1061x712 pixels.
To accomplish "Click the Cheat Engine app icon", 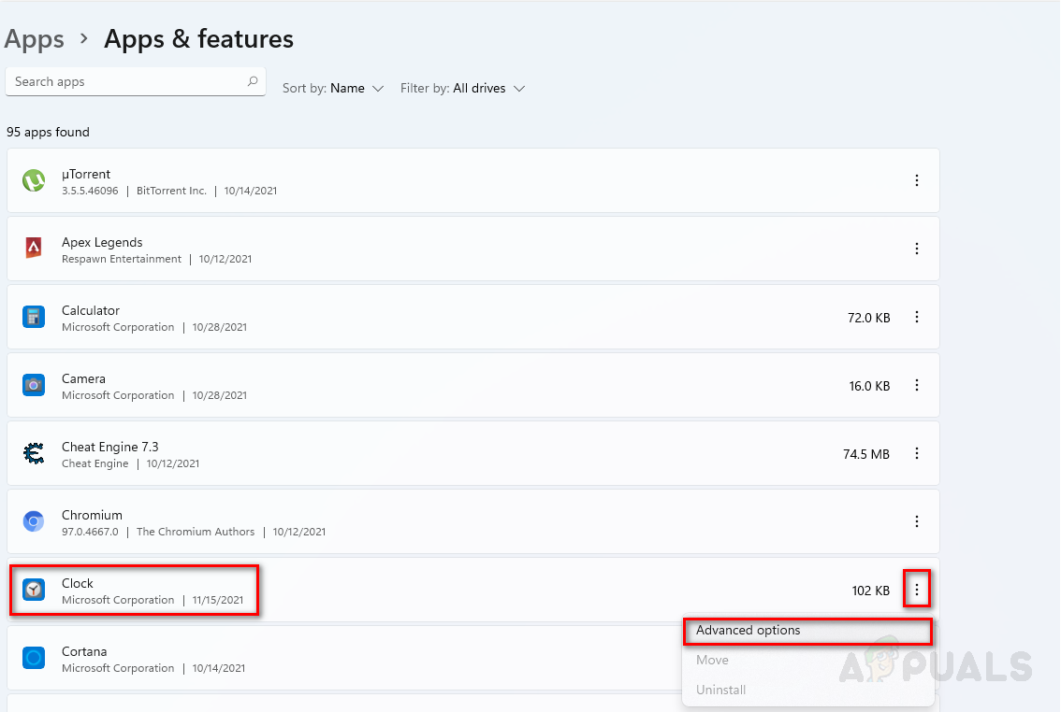I will point(34,453).
